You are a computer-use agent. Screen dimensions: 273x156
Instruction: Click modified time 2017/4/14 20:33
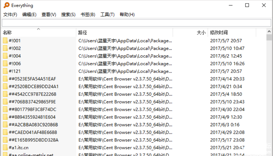pyautogui.click(x=227, y=79)
